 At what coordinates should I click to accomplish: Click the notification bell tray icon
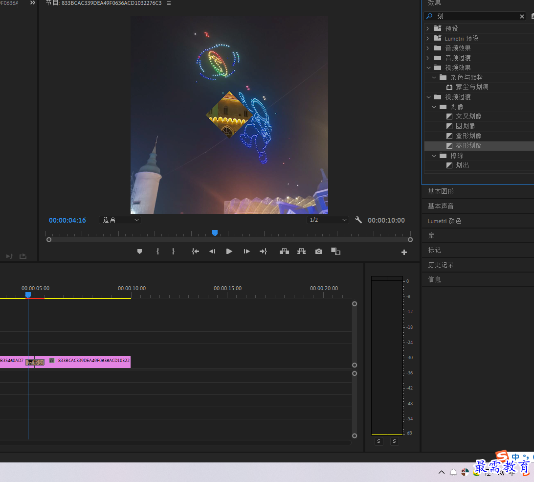click(x=453, y=472)
